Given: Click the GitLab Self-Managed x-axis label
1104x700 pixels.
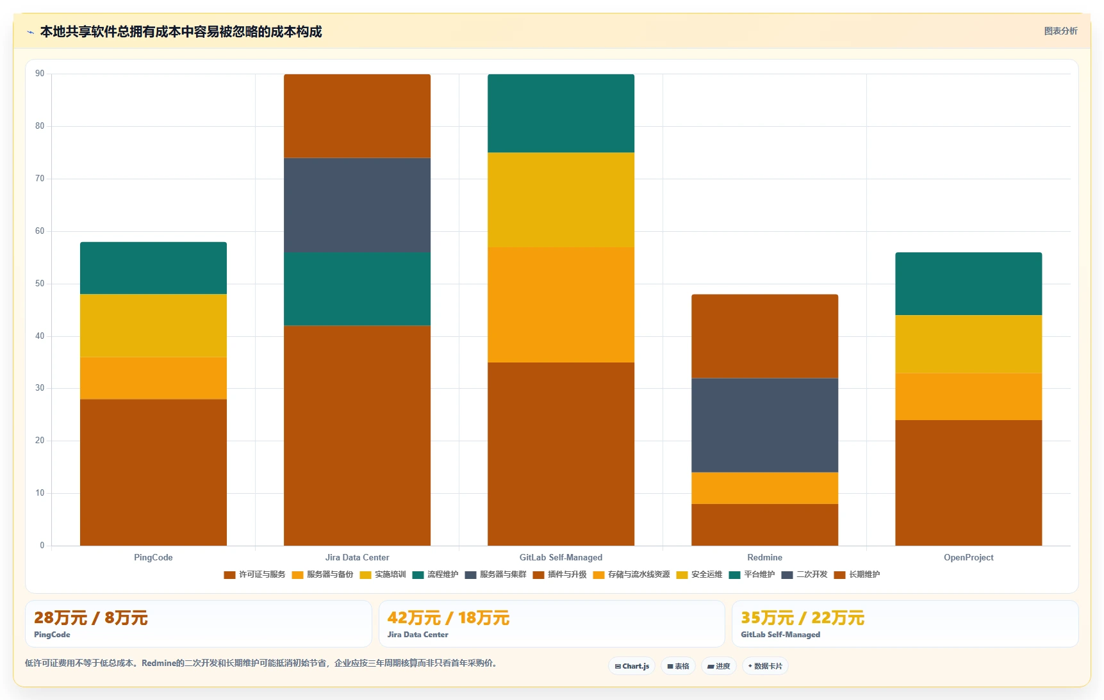Looking at the screenshot, I should pos(561,557).
